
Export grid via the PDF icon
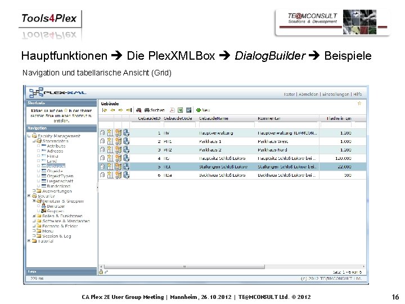click(x=172, y=110)
